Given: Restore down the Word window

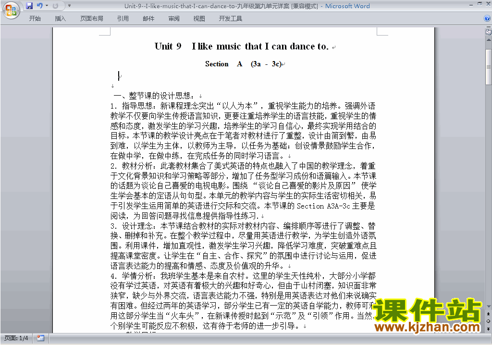Looking at the screenshot, I should [480, 4].
